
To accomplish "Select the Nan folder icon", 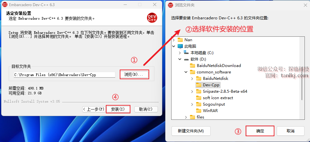I will click(x=180, y=40).
